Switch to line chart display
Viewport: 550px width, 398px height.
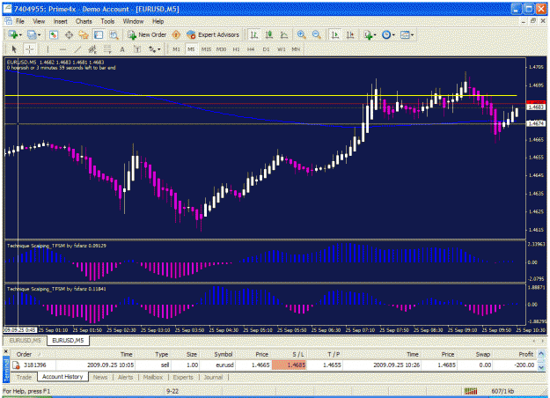pyautogui.click(x=284, y=34)
